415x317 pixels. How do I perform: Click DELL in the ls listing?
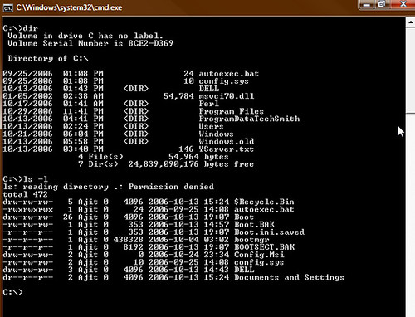244,270
